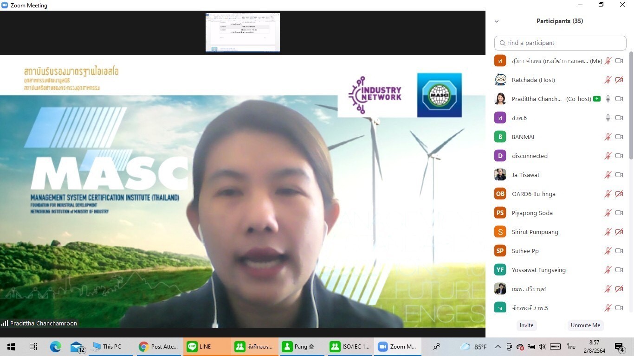Show hidden system tray icons
This screenshot has height=356, width=634.
[498, 347]
